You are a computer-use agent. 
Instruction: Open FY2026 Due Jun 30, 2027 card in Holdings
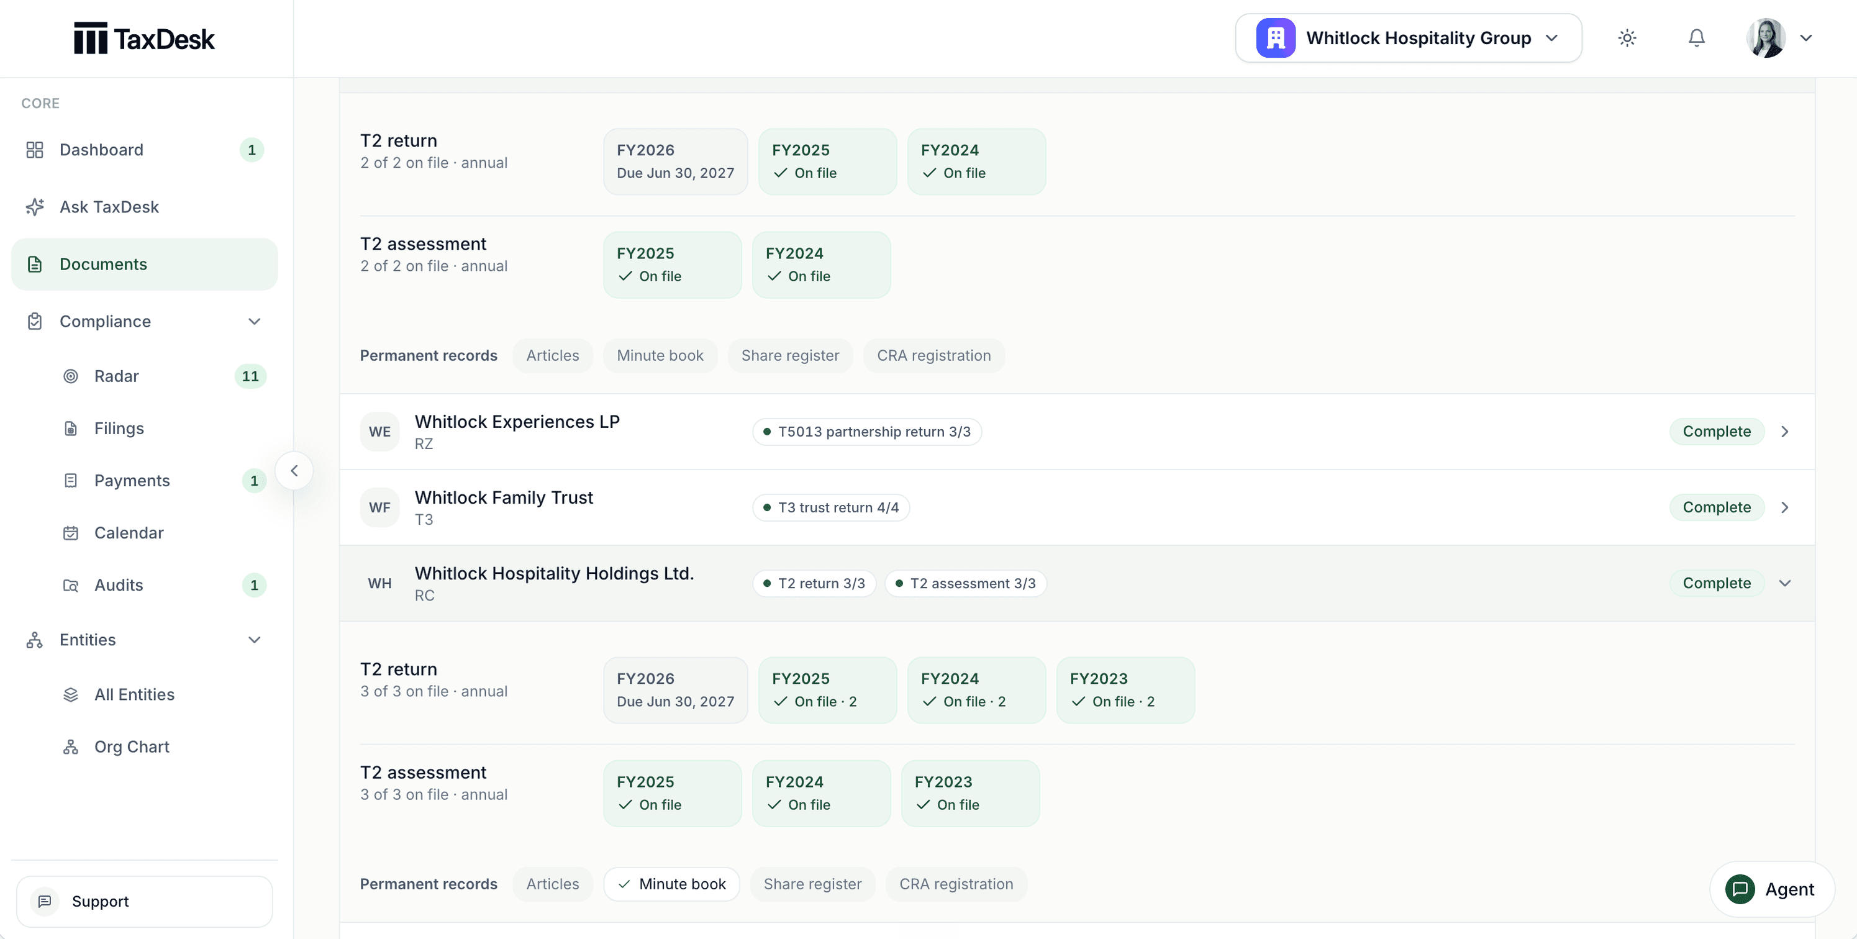(x=676, y=691)
